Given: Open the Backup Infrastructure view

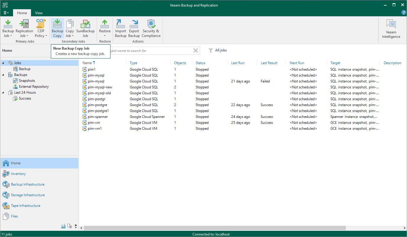Looking at the screenshot, I should [x=27, y=184].
